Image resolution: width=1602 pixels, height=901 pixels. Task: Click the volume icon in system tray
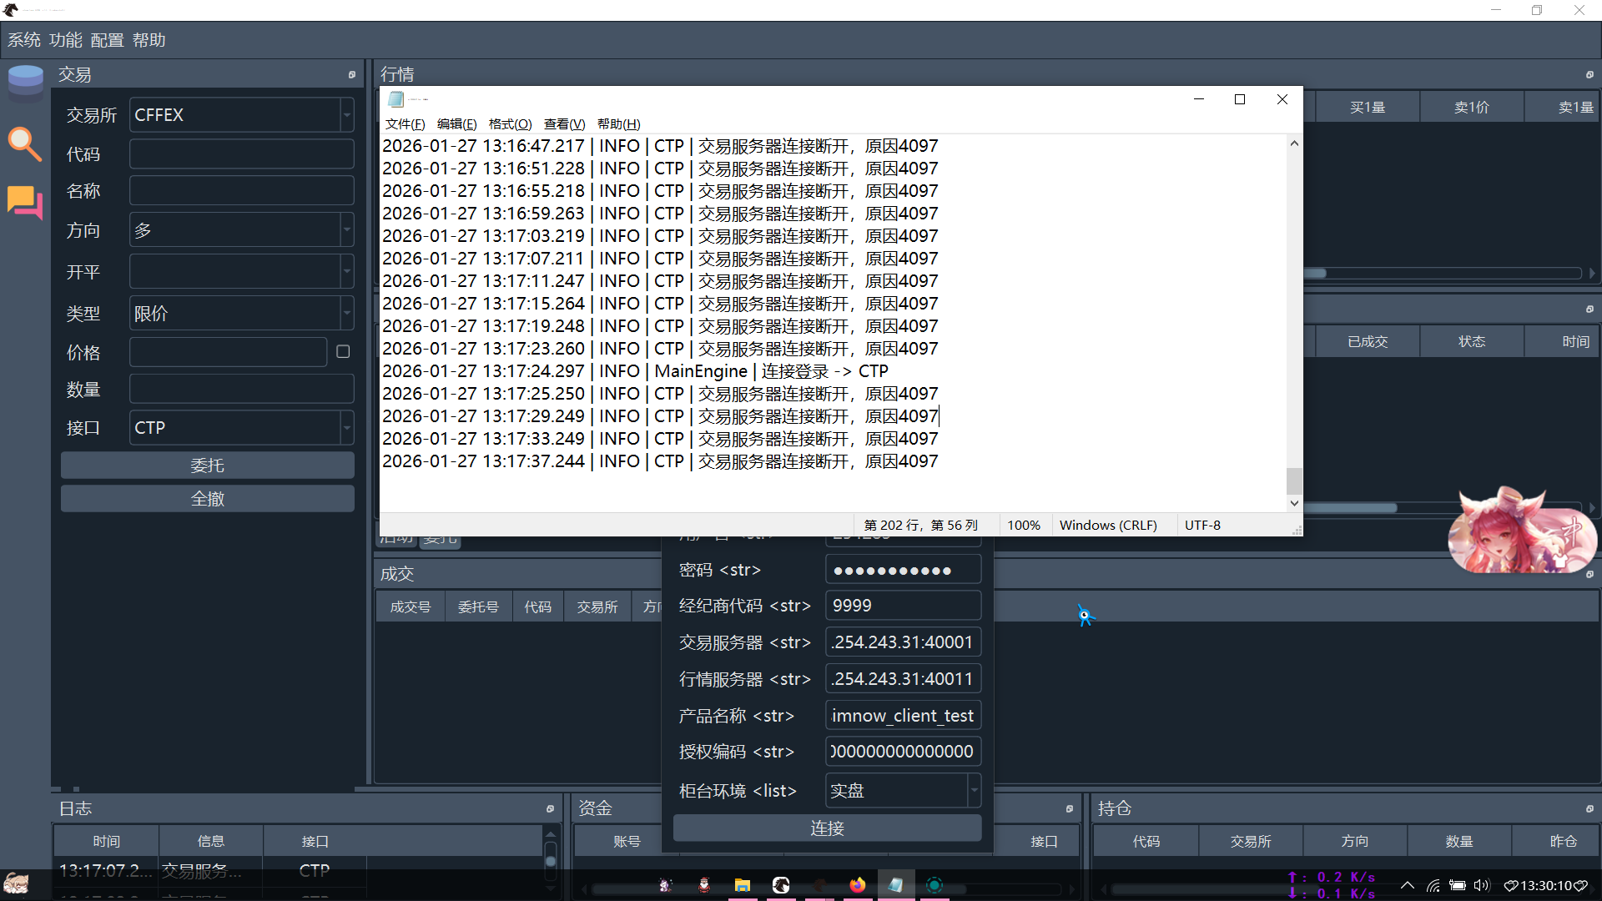[x=1481, y=885]
